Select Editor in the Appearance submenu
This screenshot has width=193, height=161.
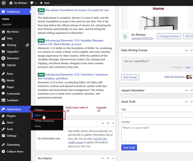(38, 115)
